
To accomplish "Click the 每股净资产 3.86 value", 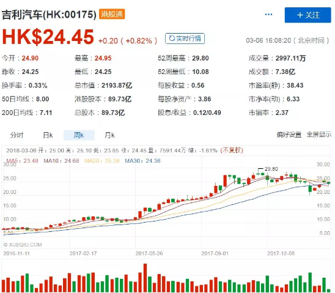I will pyautogui.click(x=204, y=99).
